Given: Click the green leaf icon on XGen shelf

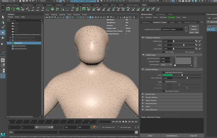Looking at the screenshot, I should point(18,9).
